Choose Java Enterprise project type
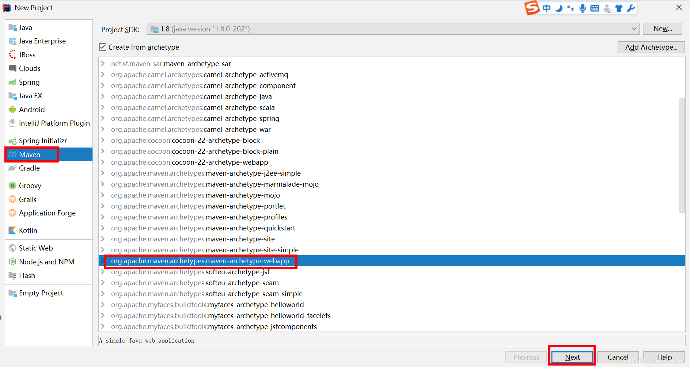The width and height of the screenshot is (690, 367). pyautogui.click(x=49, y=41)
